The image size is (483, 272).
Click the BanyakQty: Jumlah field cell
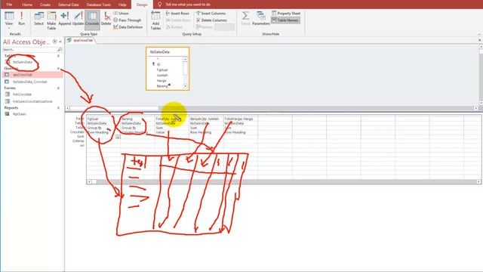206,119
